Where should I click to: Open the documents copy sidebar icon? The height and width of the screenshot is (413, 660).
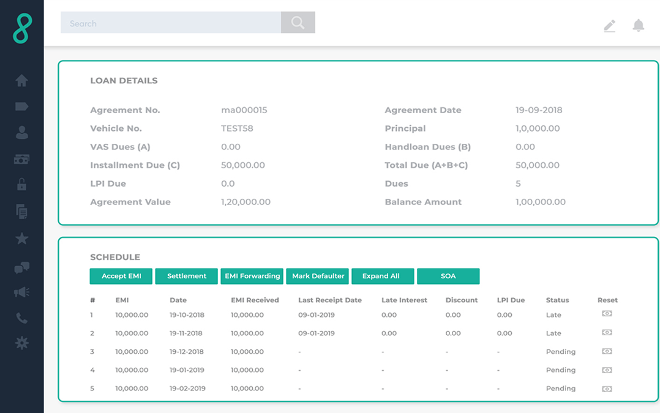(21, 212)
